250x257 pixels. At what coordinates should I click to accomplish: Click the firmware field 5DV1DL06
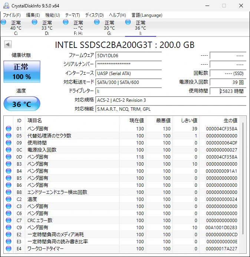point(128,56)
